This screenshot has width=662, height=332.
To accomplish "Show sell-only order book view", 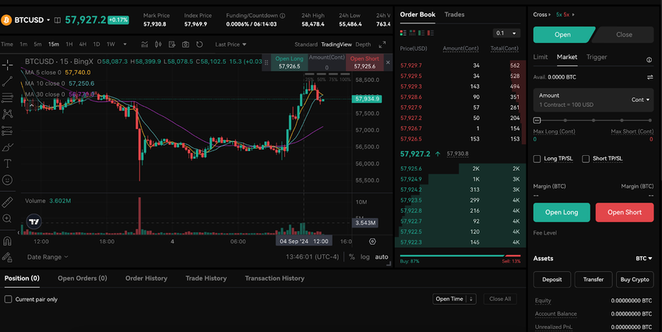I will tap(431, 33).
